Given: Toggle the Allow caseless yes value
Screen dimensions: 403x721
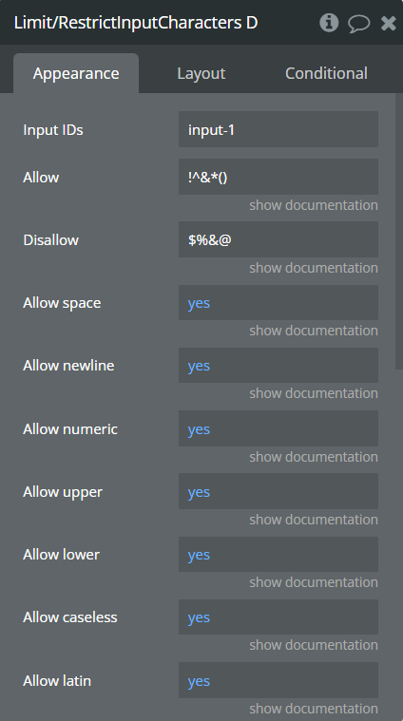Looking at the screenshot, I should point(278,617).
